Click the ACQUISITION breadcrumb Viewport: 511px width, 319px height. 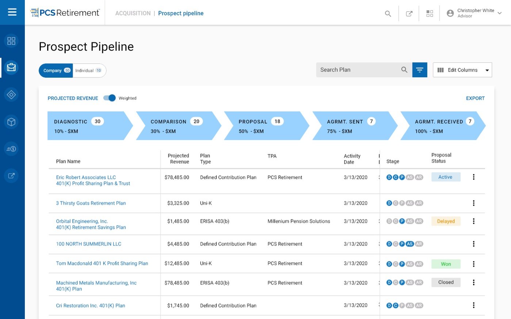coord(133,13)
